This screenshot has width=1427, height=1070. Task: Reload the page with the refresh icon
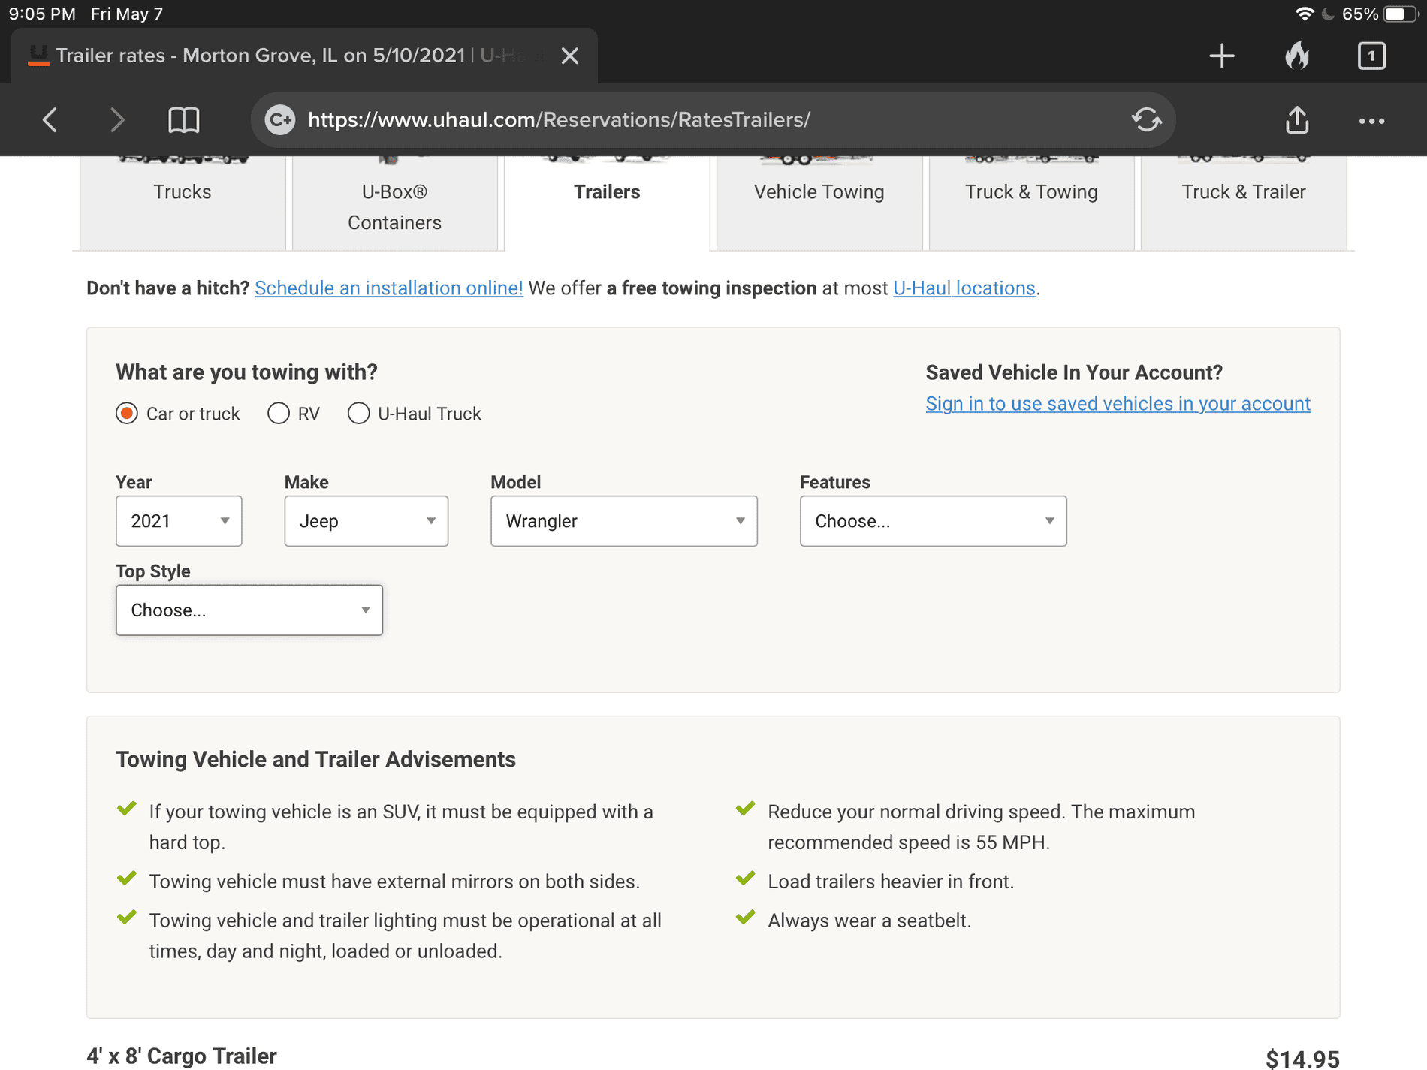tap(1146, 120)
